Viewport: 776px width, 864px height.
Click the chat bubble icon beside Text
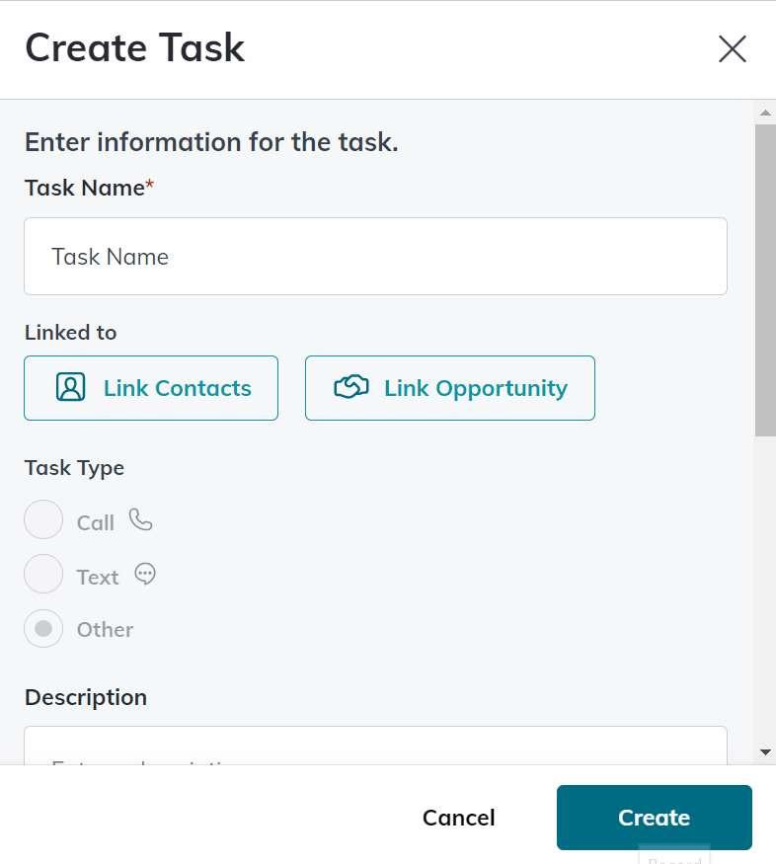coord(145,575)
